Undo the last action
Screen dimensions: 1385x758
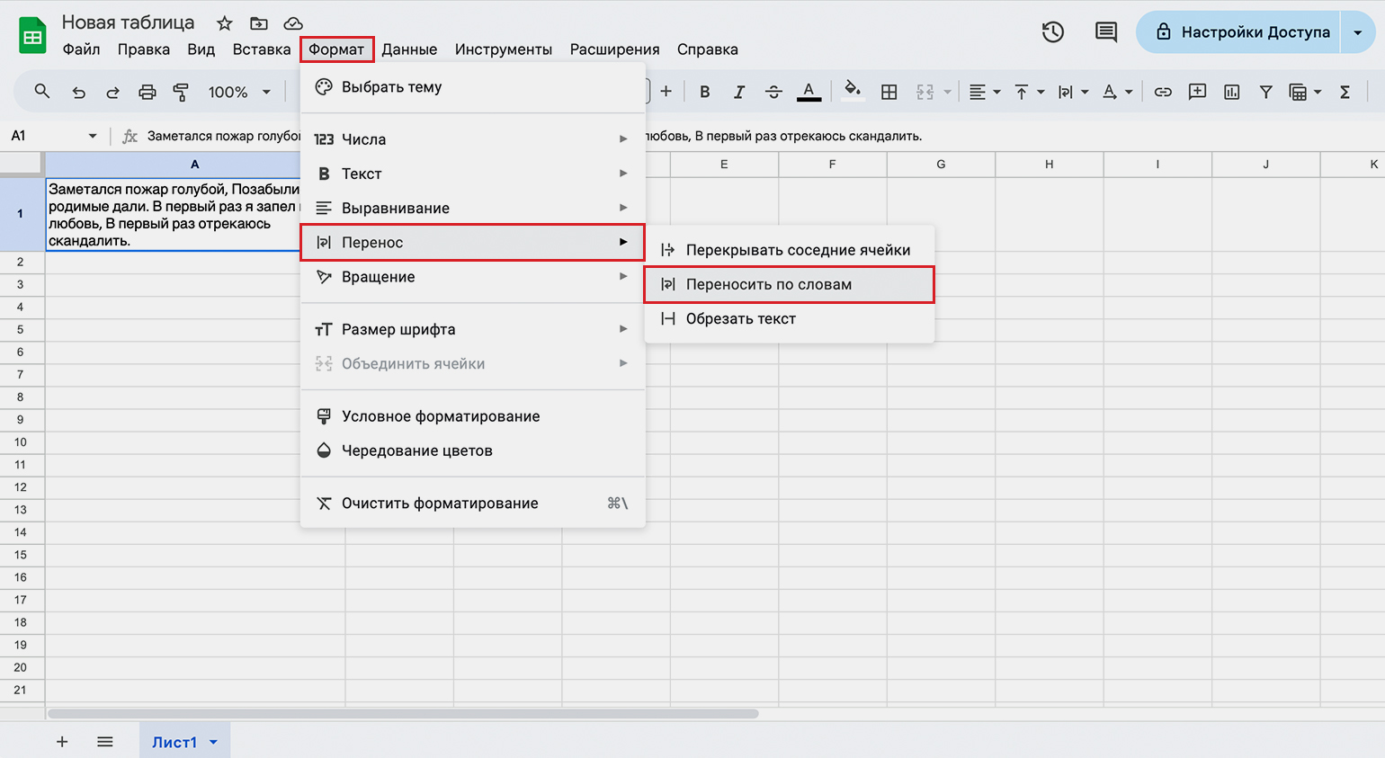pos(79,92)
